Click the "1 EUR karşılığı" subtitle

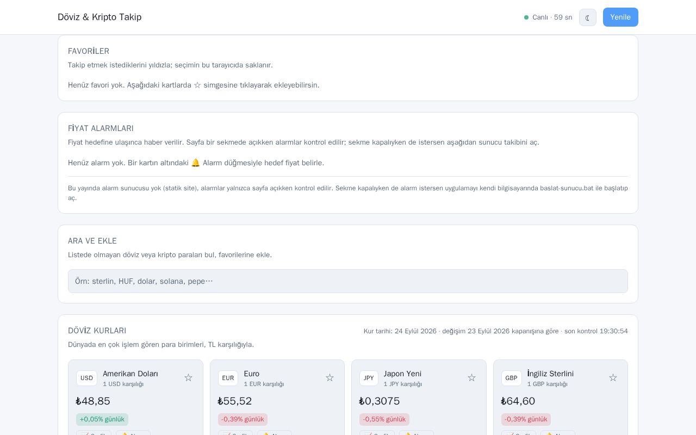click(x=264, y=384)
